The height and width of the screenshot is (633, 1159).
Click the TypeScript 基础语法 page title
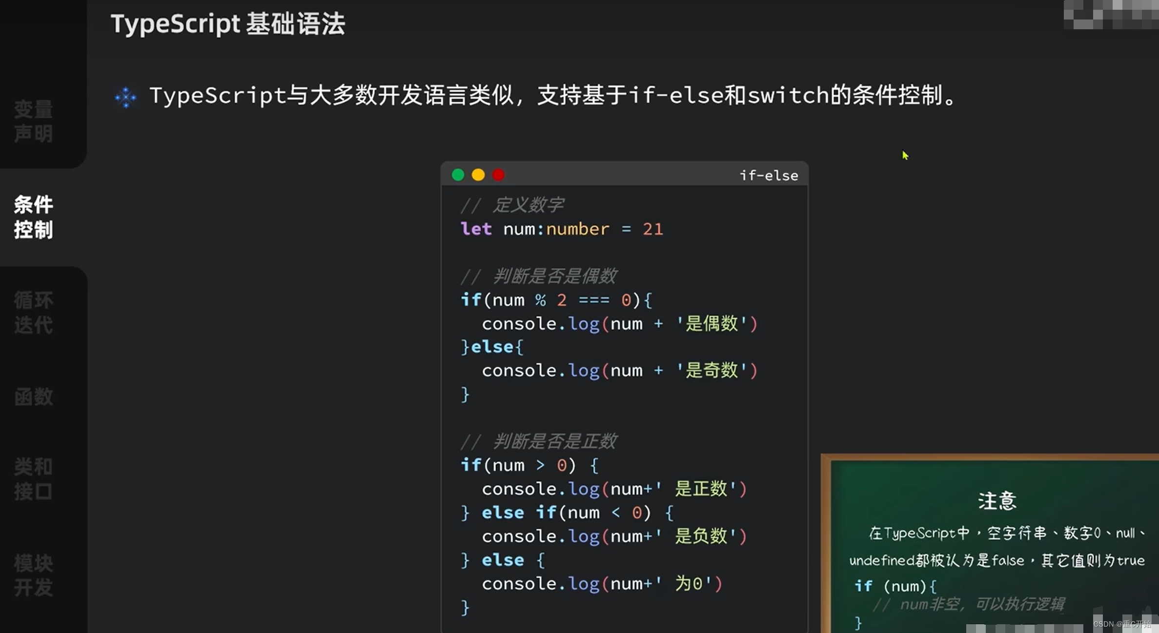228,24
